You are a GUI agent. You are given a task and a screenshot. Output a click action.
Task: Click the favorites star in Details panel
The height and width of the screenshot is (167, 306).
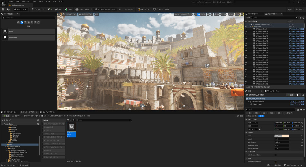click(x=301, y=110)
